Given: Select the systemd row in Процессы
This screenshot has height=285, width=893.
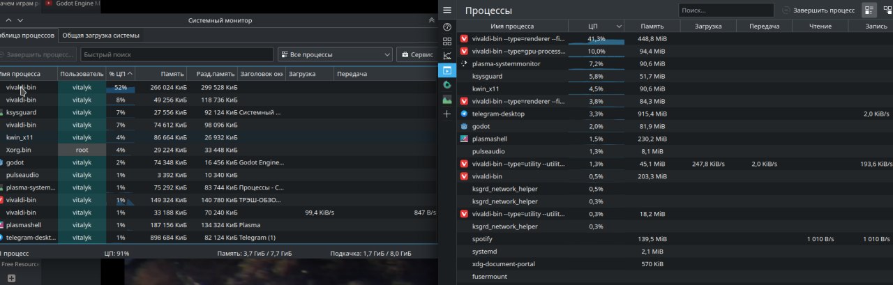Looking at the screenshot, I should [675, 252].
